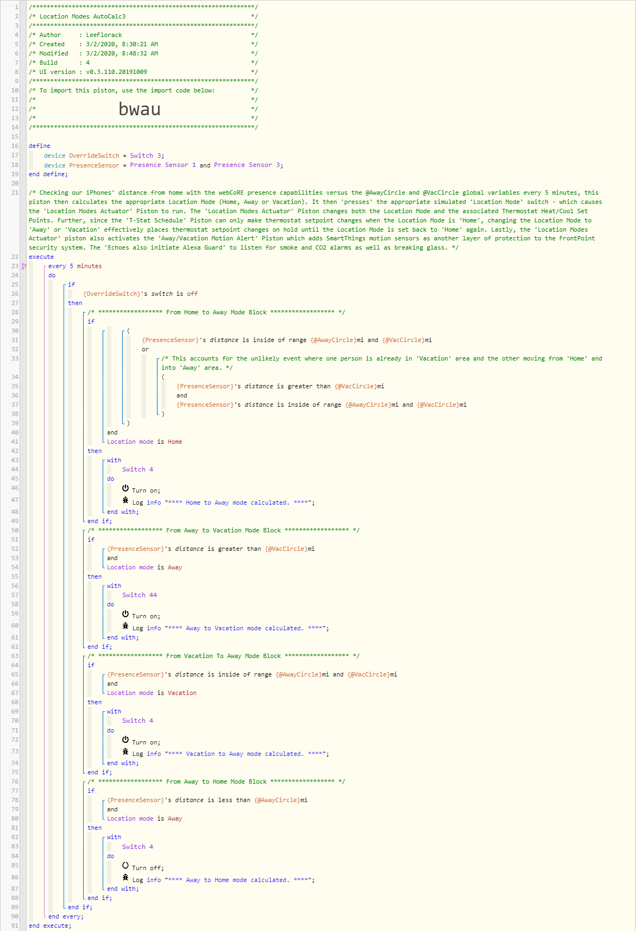
Task: Click power icon in Home to Away block
Action: (x=126, y=488)
